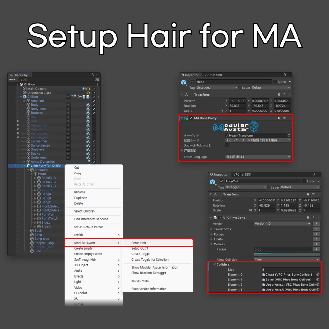Click the Colliders Size field
The image size is (329, 329).
(x=291, y=270)
